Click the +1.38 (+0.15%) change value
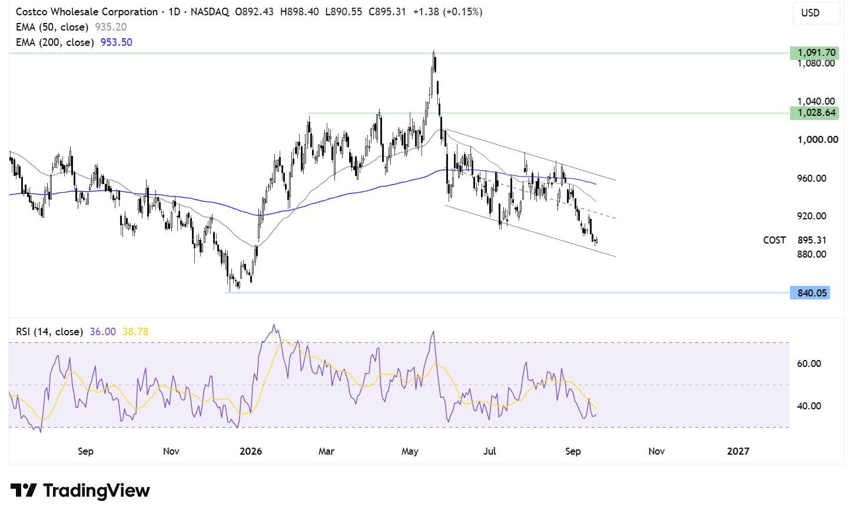853x507 pixels. click(447, 12)
